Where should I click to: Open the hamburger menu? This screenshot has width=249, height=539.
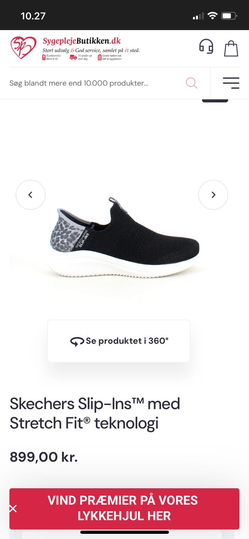pos(231,83)
